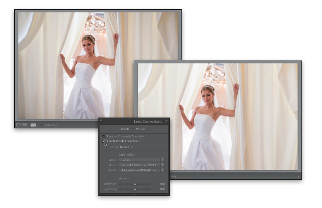Click the Vignetting amount slider handle
322x208 pixels.
[135, 189]
